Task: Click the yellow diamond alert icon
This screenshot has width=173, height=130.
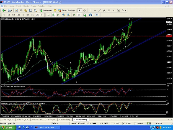Action: click(55, 10)
